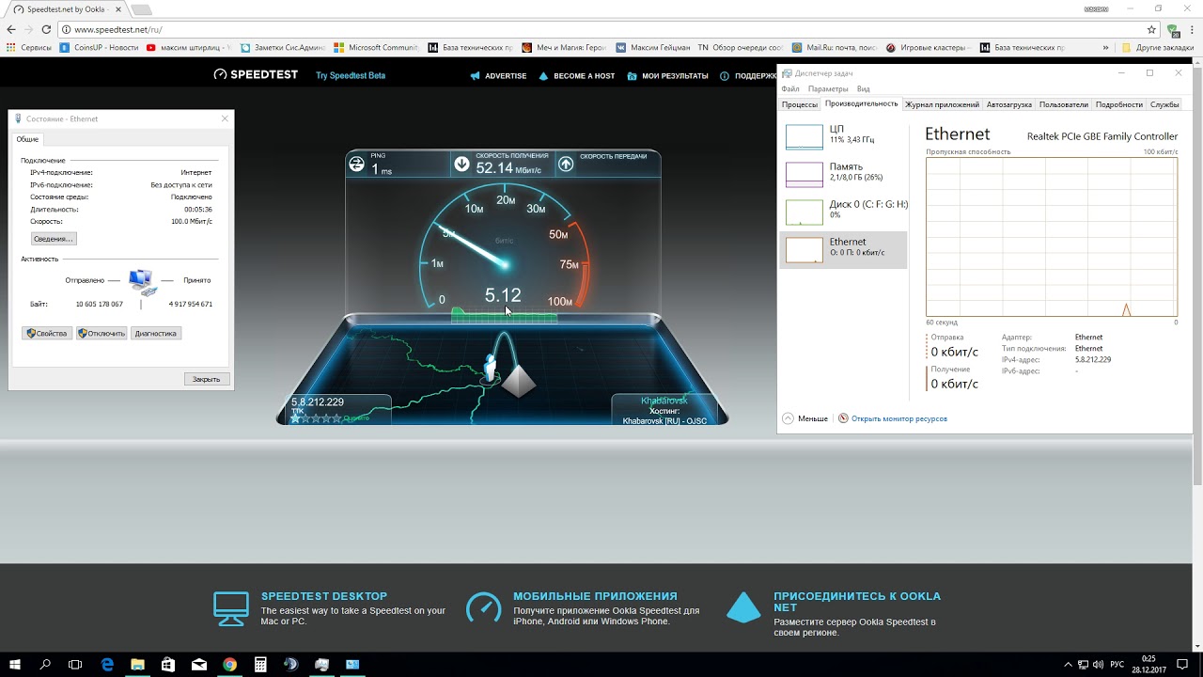The height and width of the screenshot is (677, 1203).
Task: Click the Try Speedtest Beta link
Action: (x=351, y=76)
